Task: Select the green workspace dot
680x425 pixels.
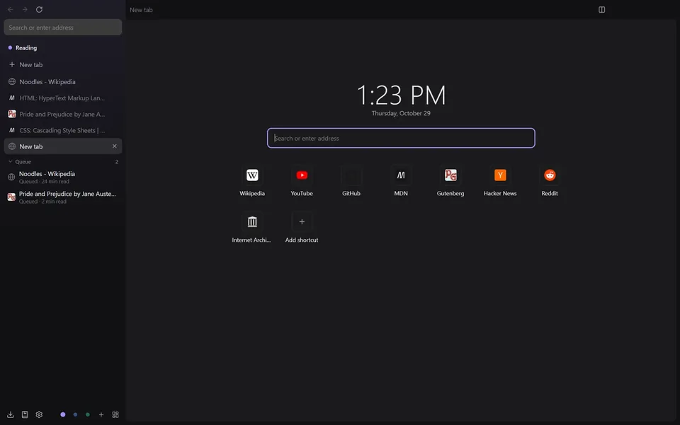Action: (x=88, y=414)
